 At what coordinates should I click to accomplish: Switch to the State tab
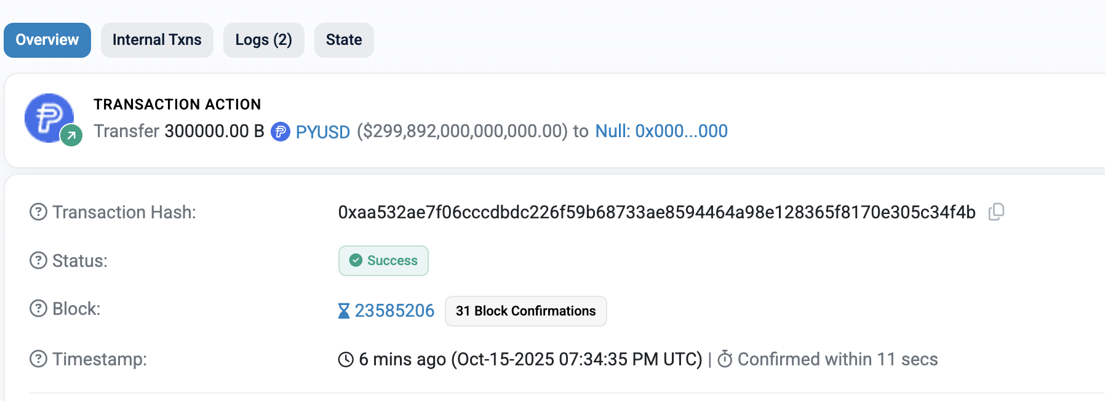[344, 40]
